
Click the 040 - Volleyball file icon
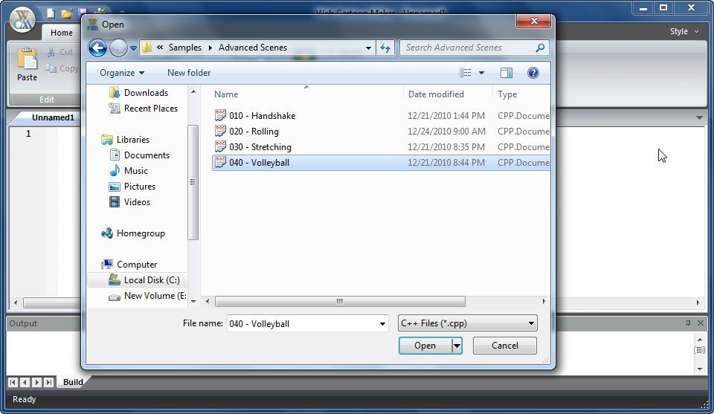point(220,162)
